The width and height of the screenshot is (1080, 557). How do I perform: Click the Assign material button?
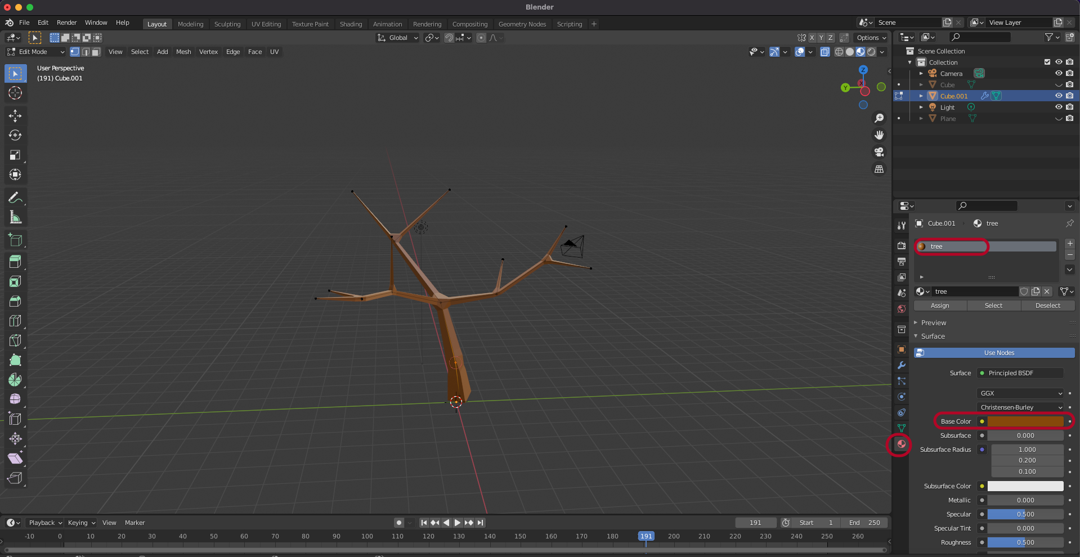940,306
